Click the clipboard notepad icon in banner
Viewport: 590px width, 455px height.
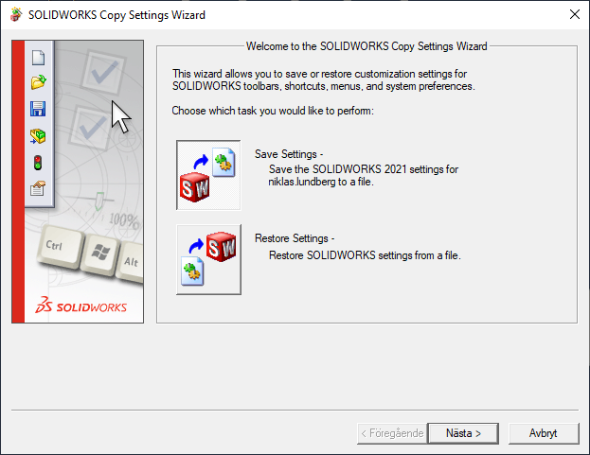coord(38,188)
